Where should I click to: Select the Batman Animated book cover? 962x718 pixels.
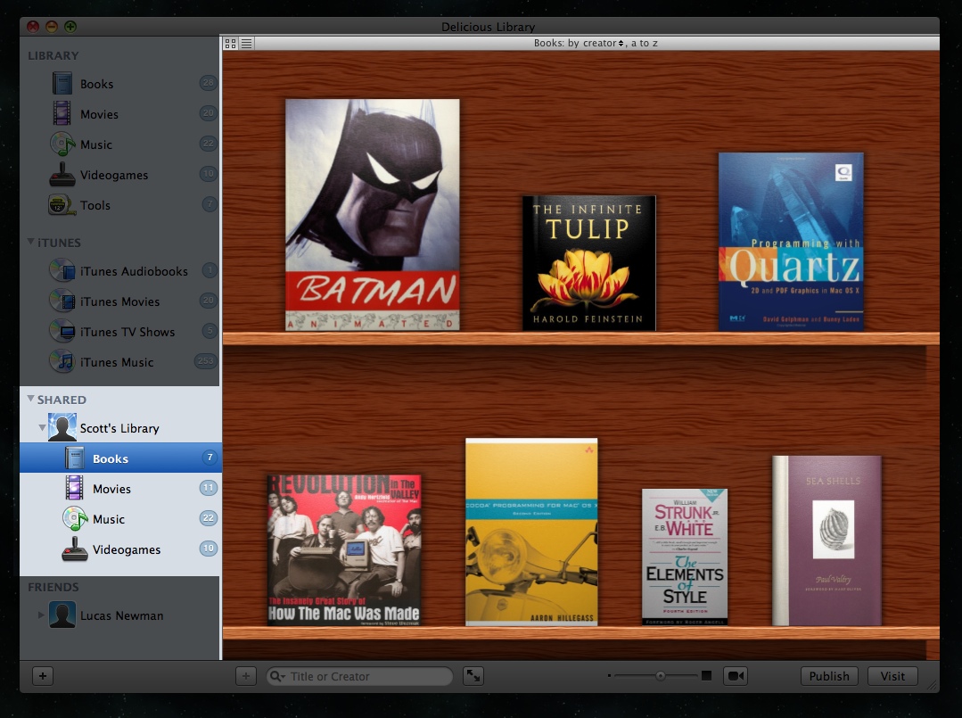(373, 215)
